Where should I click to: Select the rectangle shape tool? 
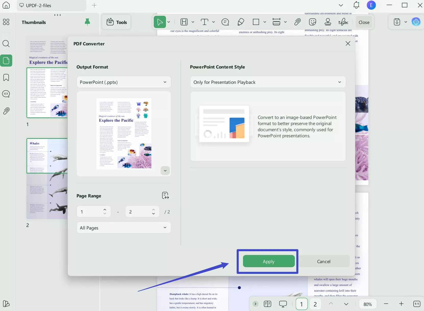click(256, 22)
